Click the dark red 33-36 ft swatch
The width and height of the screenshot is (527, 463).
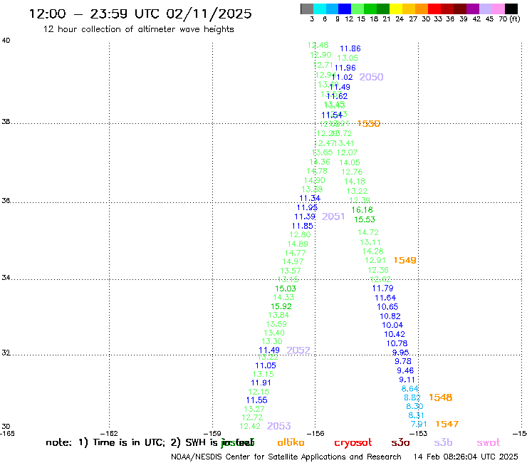(x=447, y=9)
